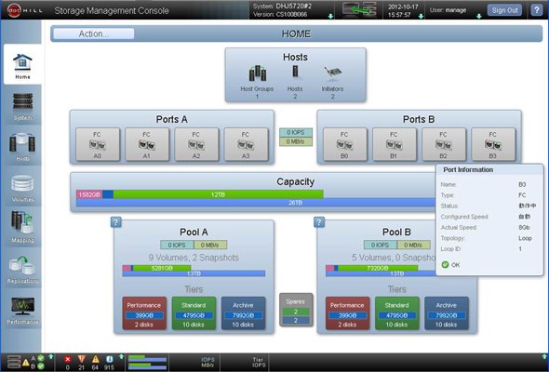549x372 pixels.
Task: Click the Host Groups icon
Action: pyautogui.click(x=257, y=73)
